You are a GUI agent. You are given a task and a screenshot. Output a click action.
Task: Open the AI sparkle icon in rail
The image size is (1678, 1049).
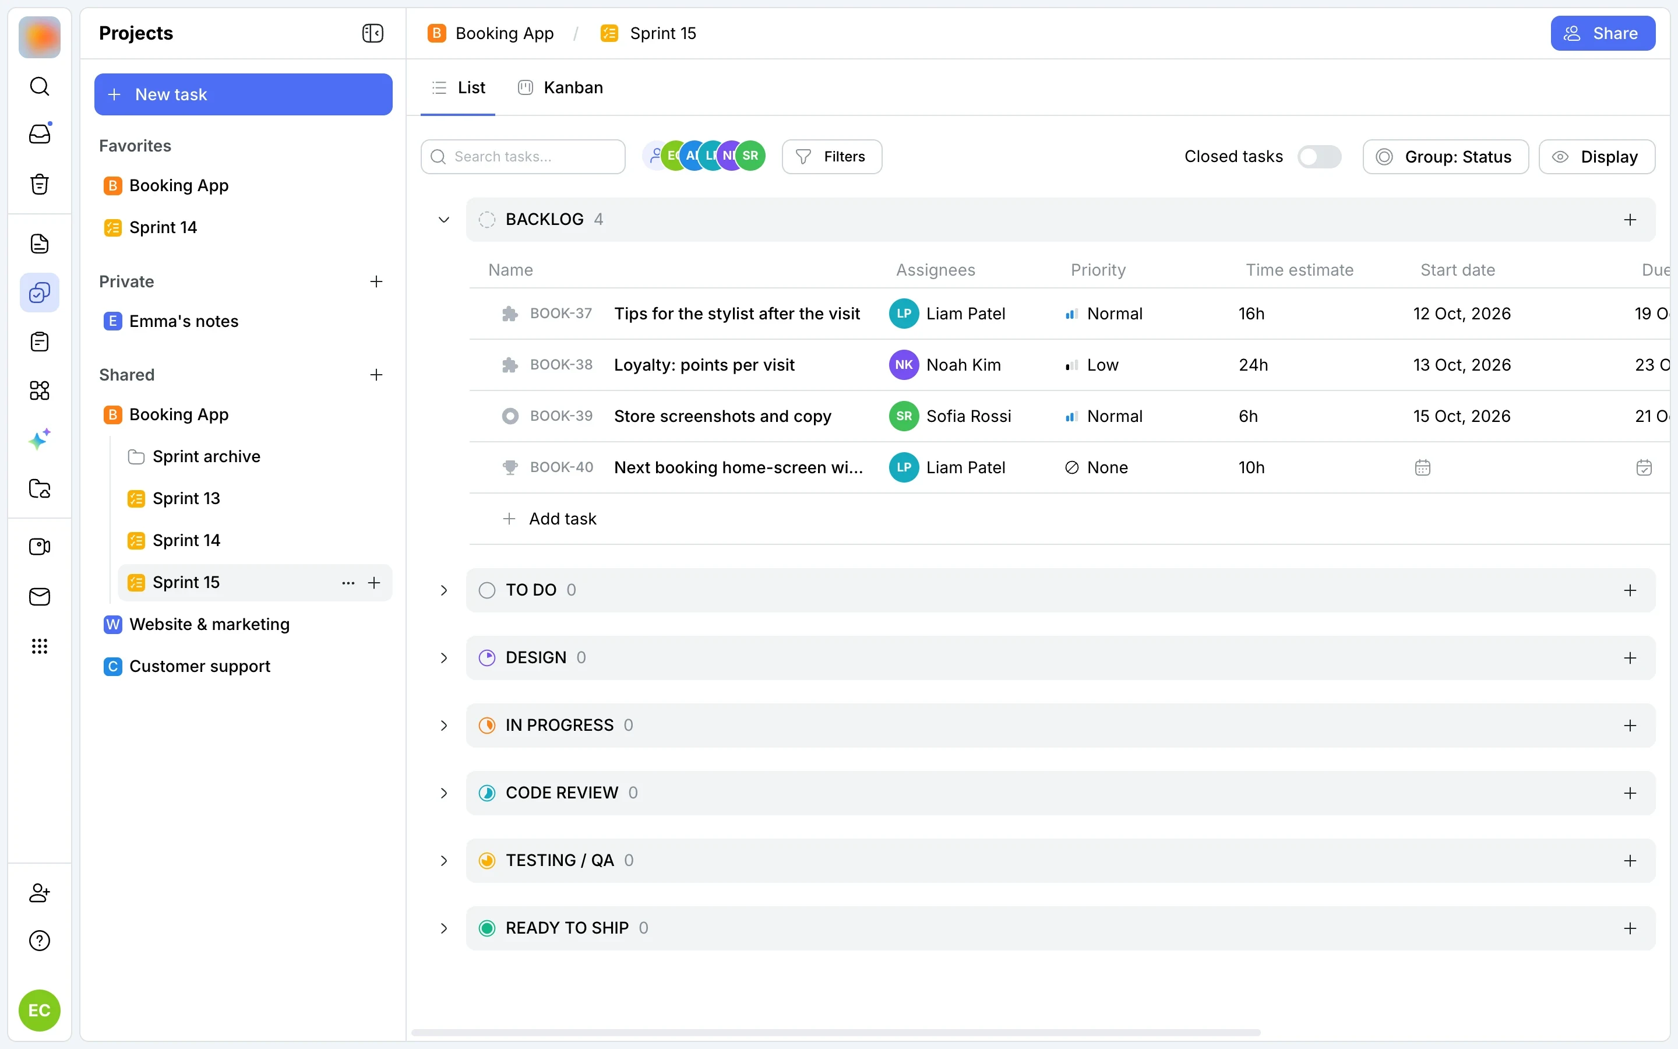(40, 439)
